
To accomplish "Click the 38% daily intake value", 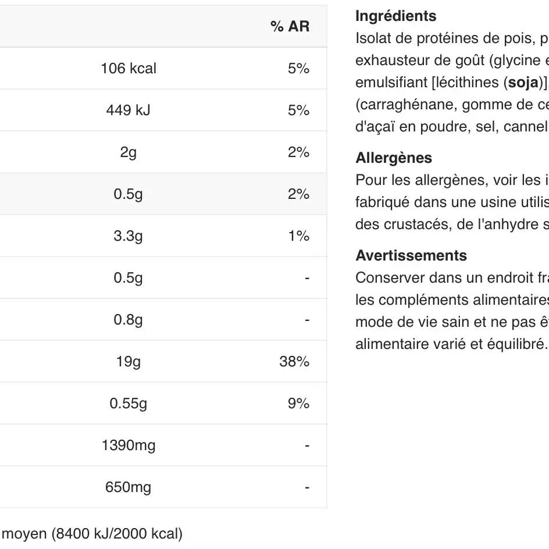I will [x=294, y=362].
